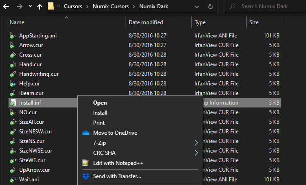Viewport: 306px width, 185px height.
Task: Click the Numix Dark breadcrumb
Action: (x=153, y=6)
